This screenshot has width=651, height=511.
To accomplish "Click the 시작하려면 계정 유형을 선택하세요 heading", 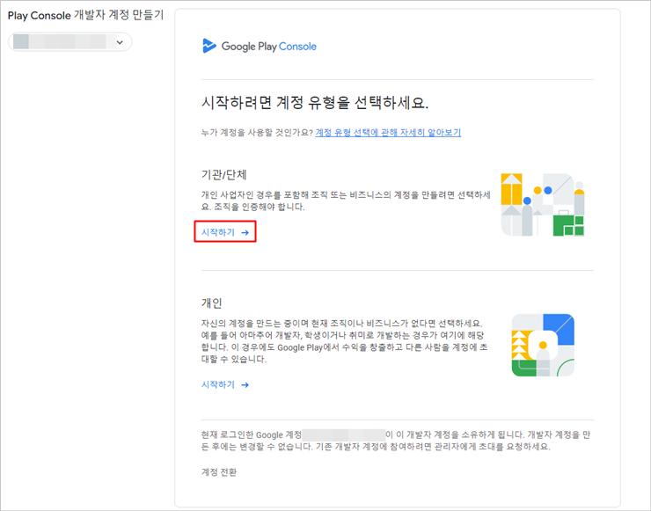I will pyautogui.click(x=315, y=103).
